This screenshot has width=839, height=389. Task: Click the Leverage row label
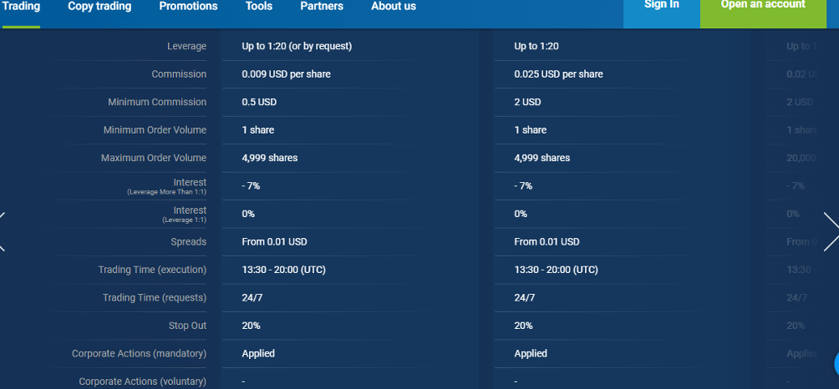[186, 47]
